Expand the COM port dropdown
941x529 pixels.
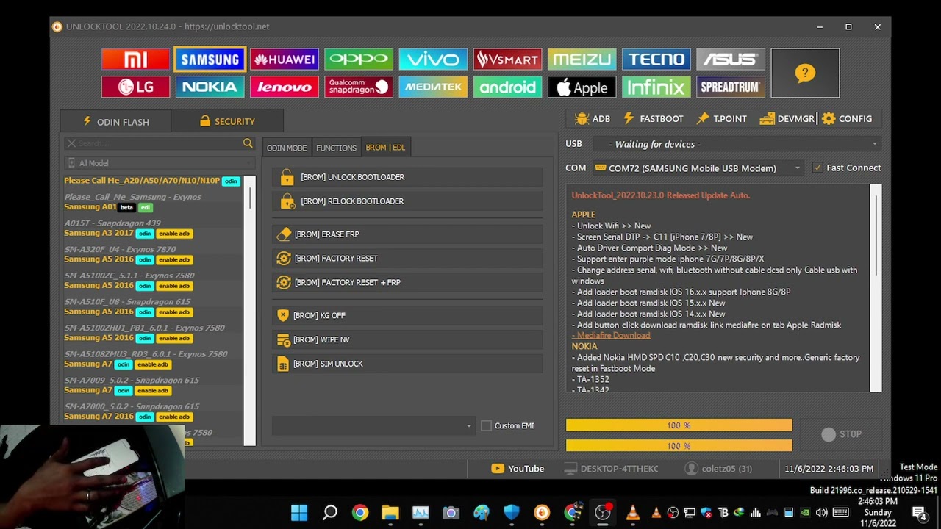point(698,168)
